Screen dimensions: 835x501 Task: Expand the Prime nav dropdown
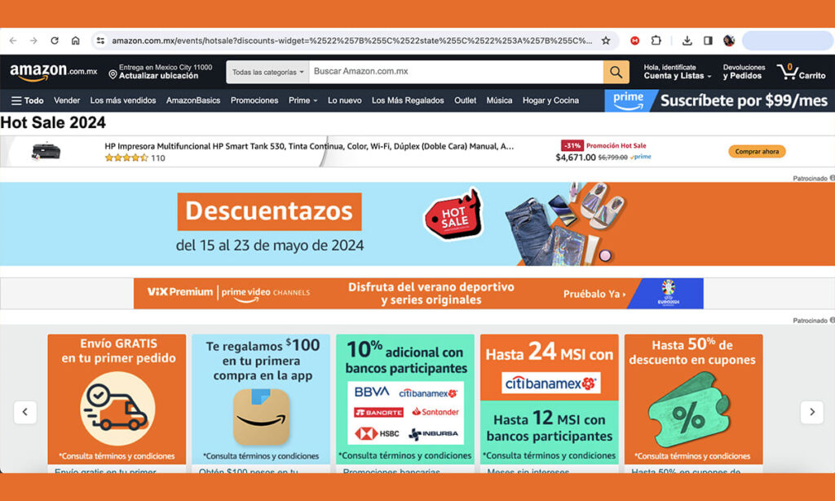(x=303, y=100)
